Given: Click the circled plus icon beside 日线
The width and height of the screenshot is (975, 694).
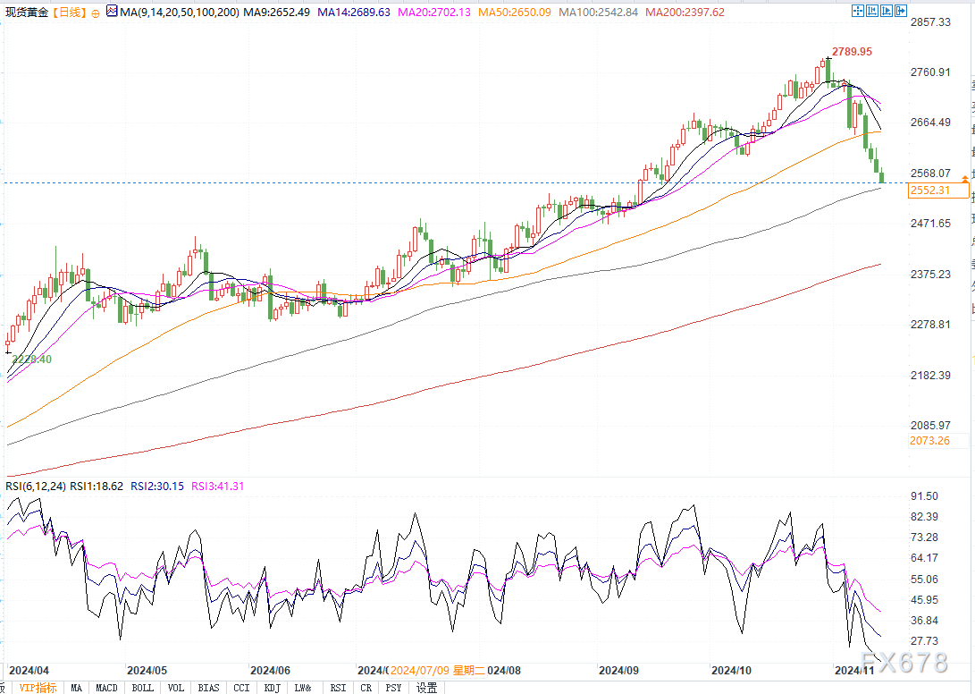Looking at the screenshot, I should point(95,13).
